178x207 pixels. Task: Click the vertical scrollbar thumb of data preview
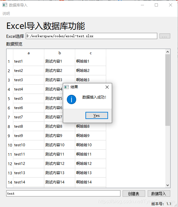point(167,90)
